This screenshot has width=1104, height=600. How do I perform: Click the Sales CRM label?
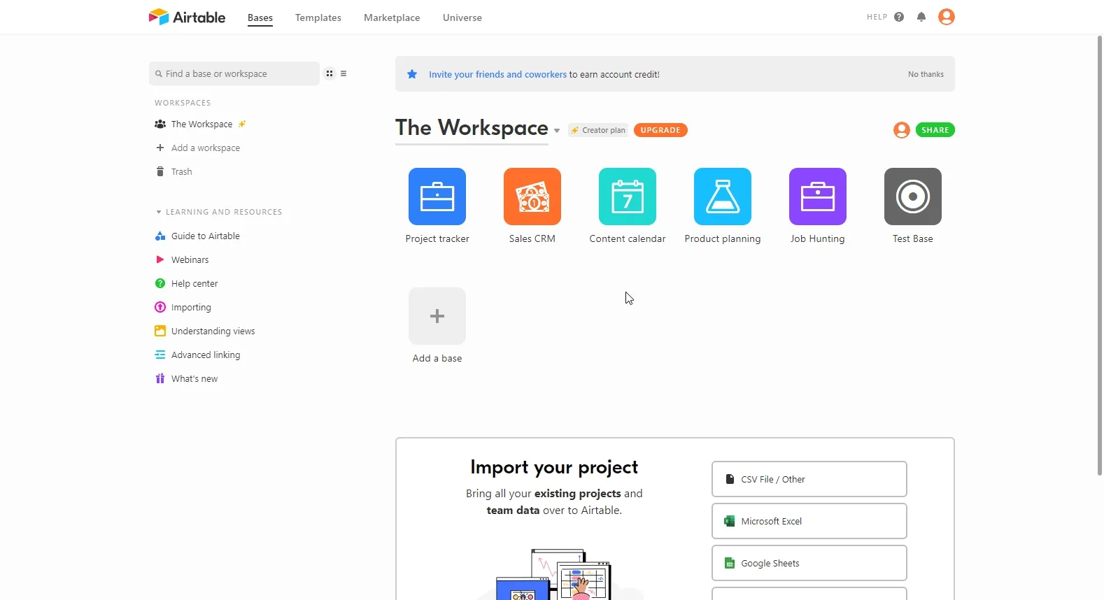pyautogui.click(x=532, y=238)
